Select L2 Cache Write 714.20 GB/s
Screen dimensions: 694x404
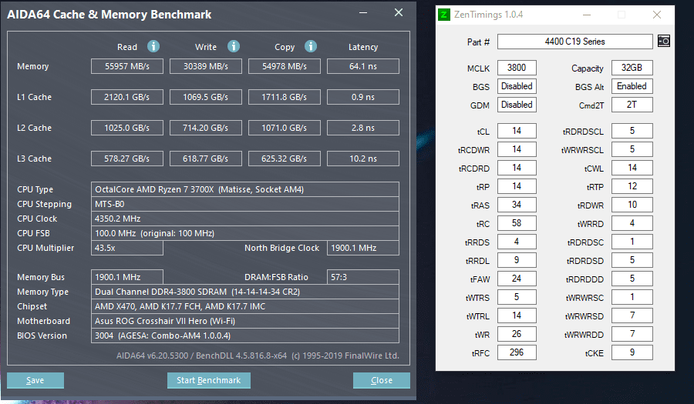206,128
